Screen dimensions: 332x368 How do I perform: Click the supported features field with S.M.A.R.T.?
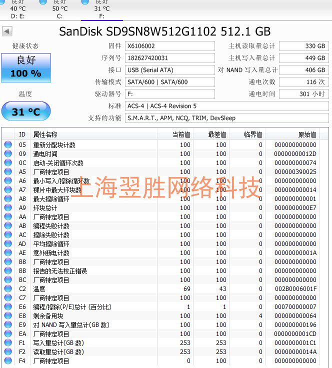pyautogui.click(x=227, y=118)
